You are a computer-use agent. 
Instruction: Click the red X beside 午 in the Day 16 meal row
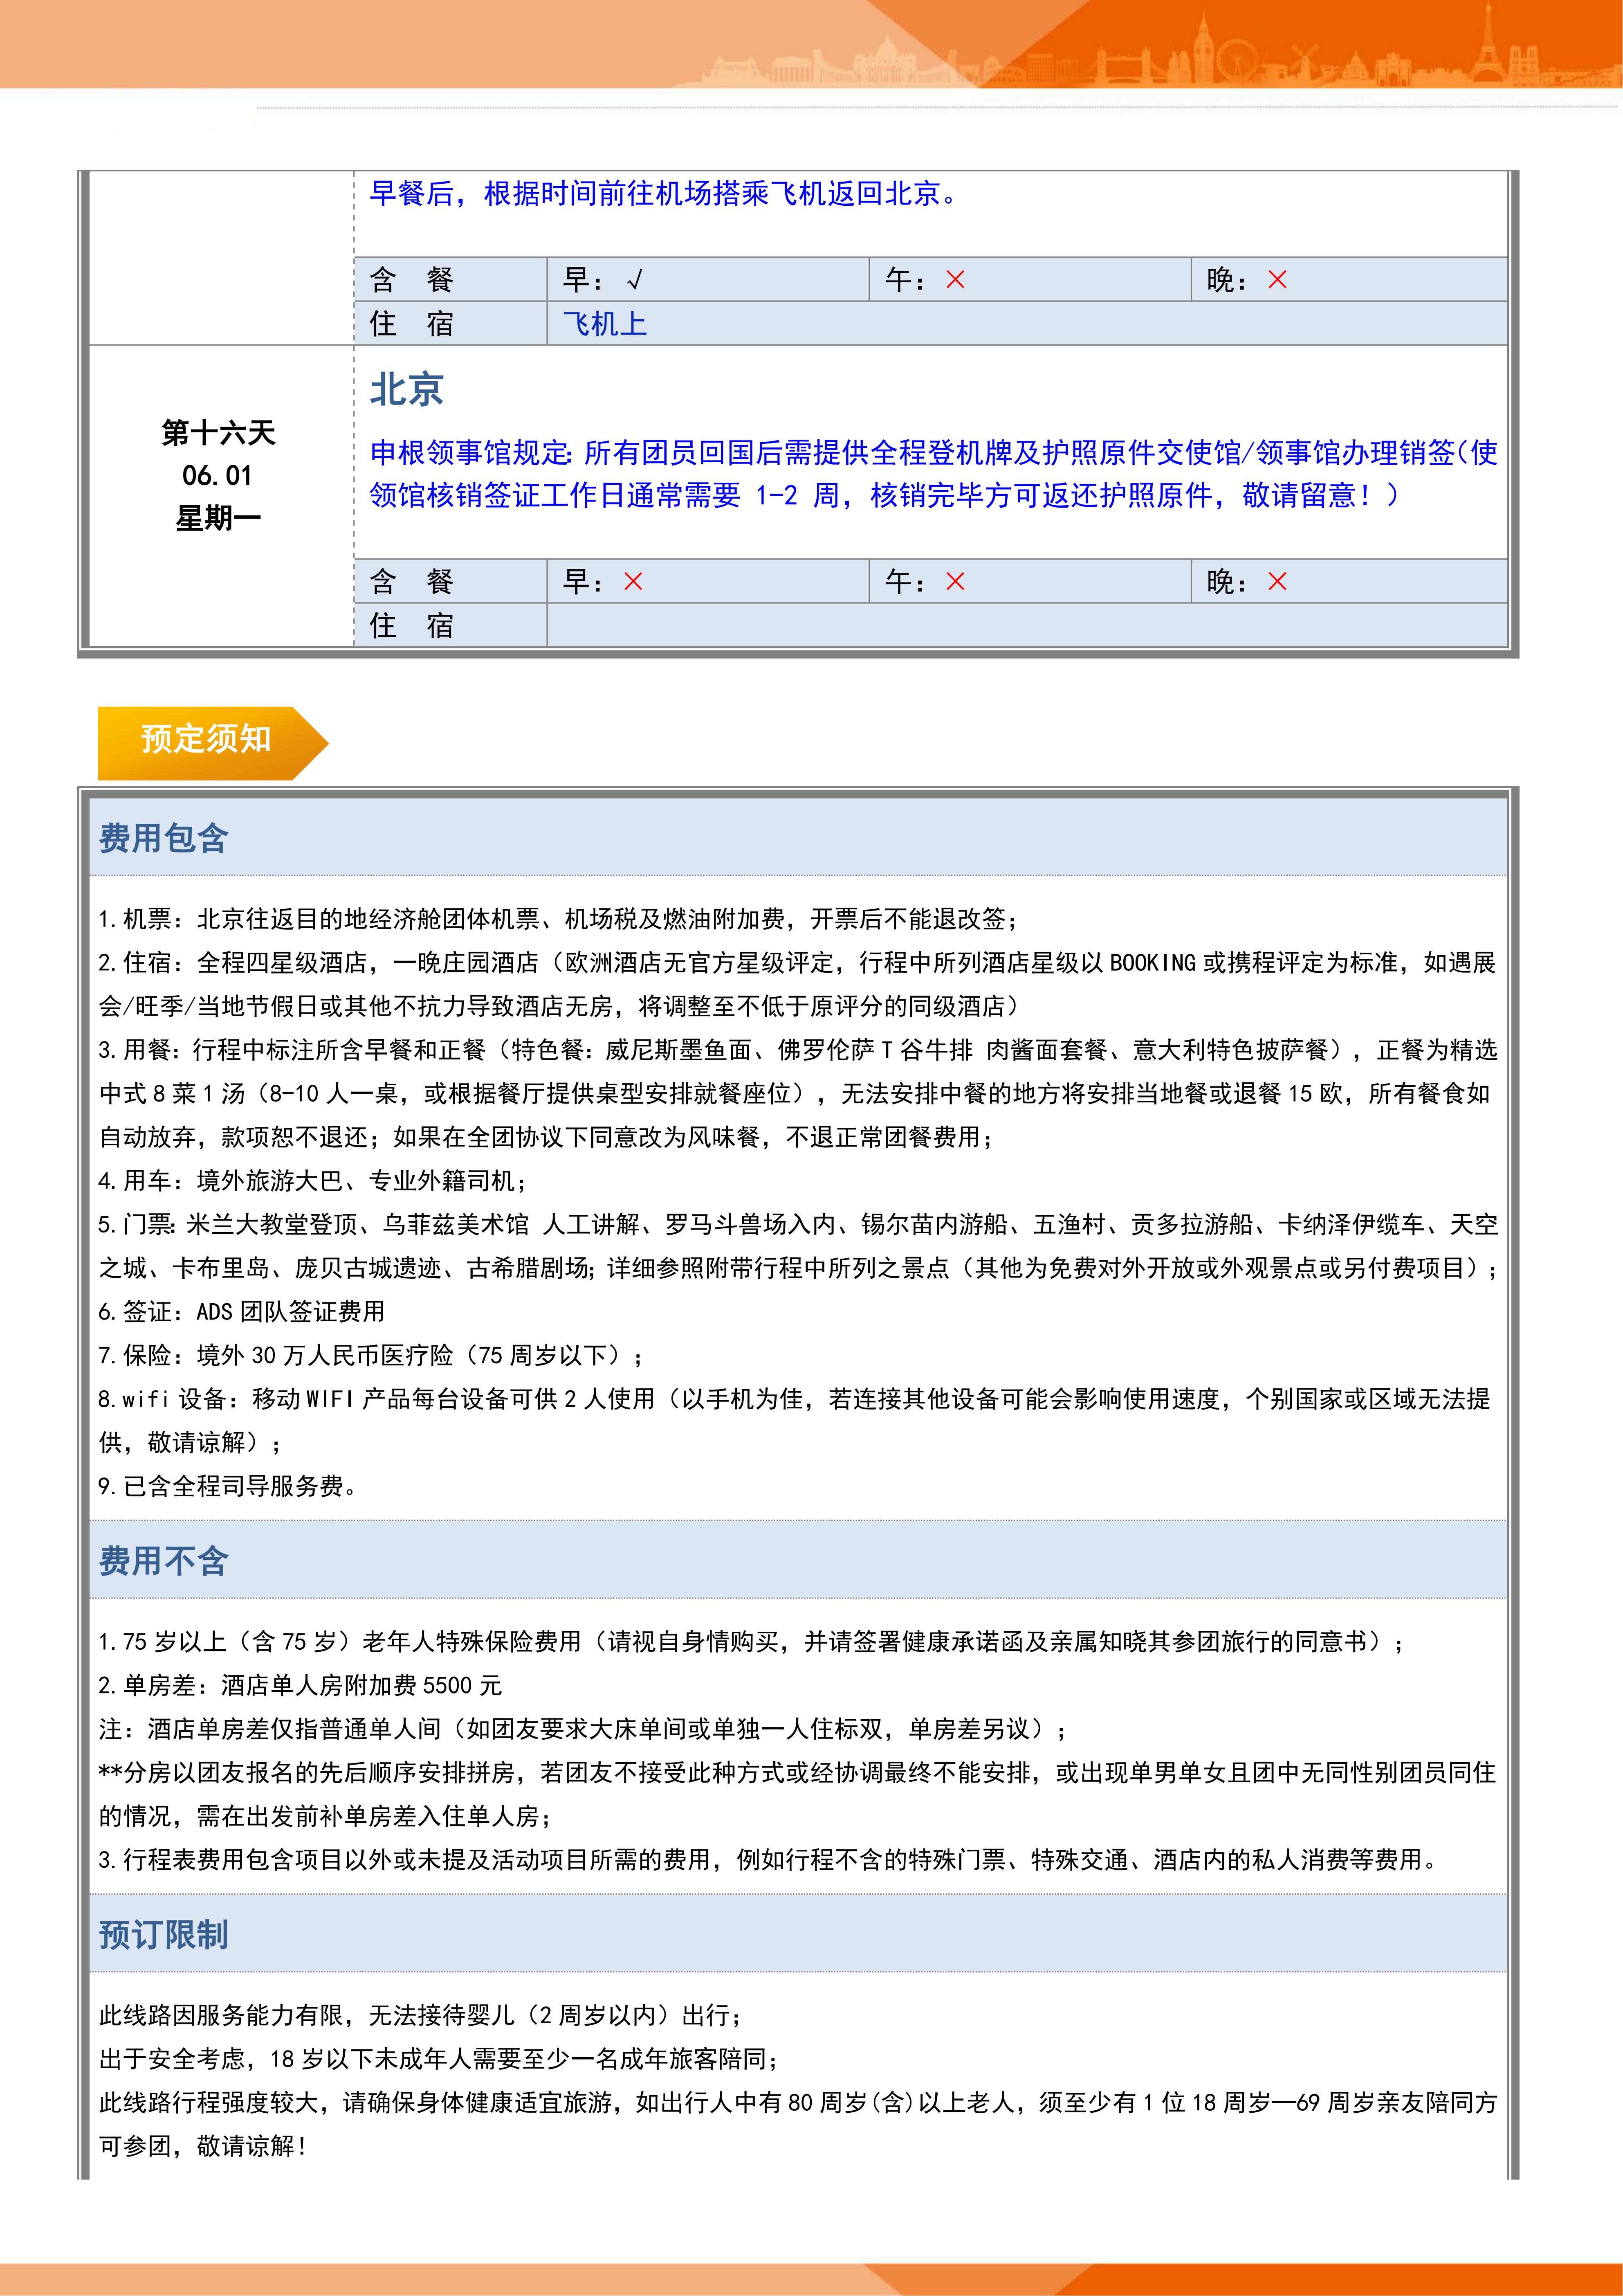955,582
